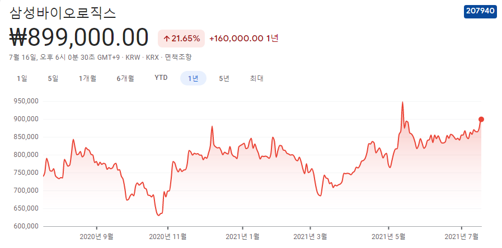Click the 700,000 y-axis label
Screen dimensions: 502x248
point(26,190)
